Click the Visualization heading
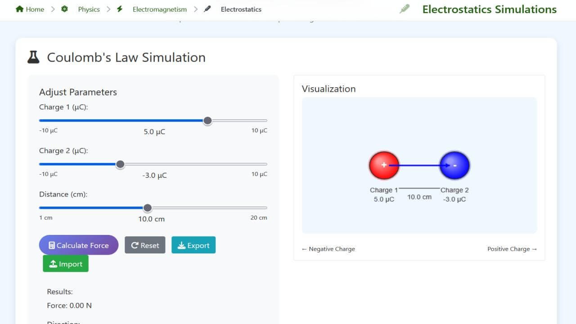This screenshot has height=324, width=576. (328, 89)
